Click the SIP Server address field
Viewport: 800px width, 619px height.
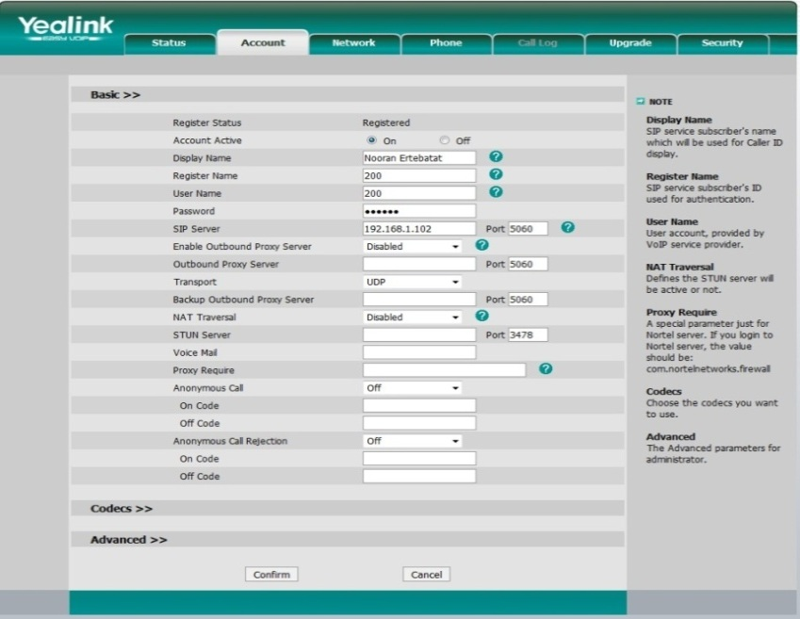pyautogui.click(x=419, y=229)
